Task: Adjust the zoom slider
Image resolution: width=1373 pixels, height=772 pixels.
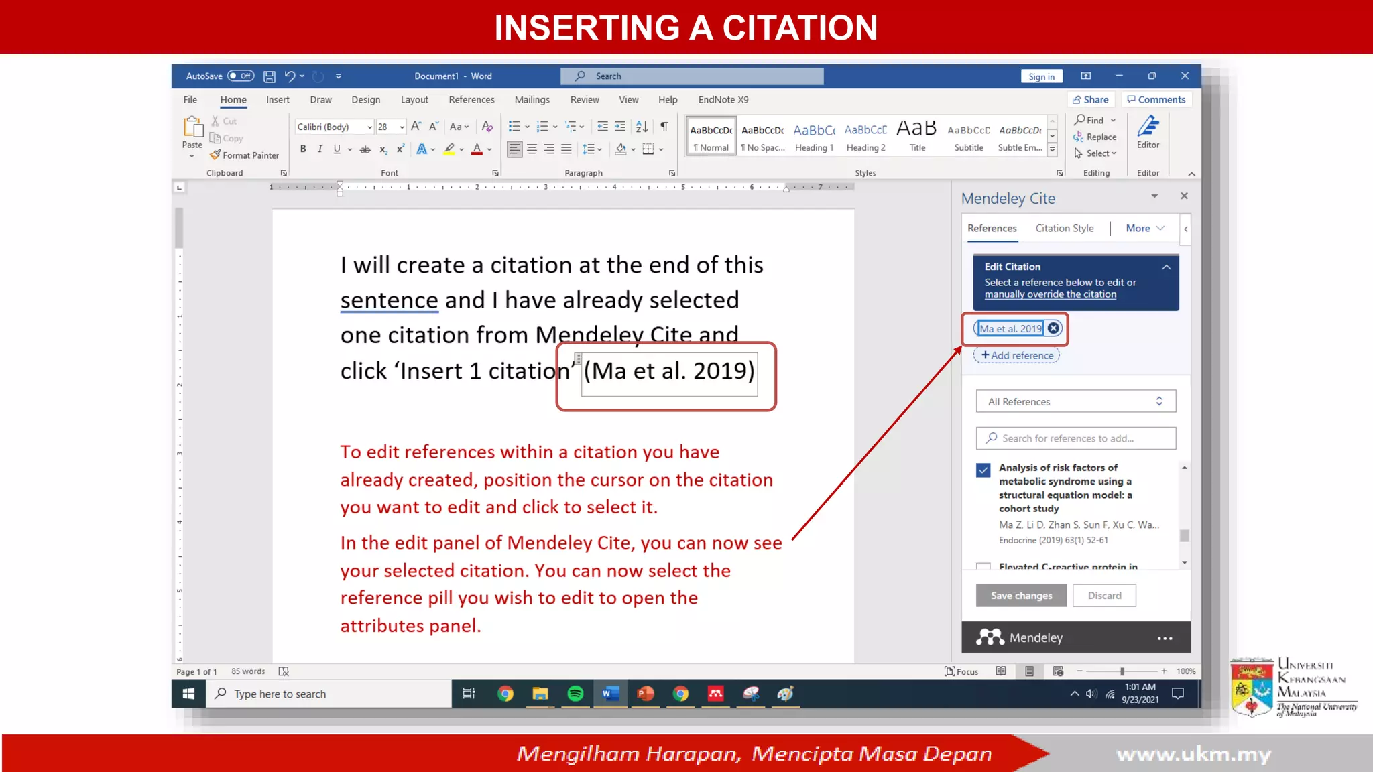Action: [x=1122, y=671]
